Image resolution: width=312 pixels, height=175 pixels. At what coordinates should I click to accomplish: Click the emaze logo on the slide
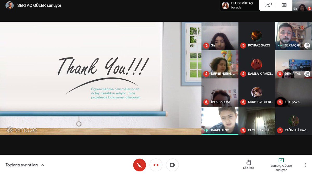[22, 130]
